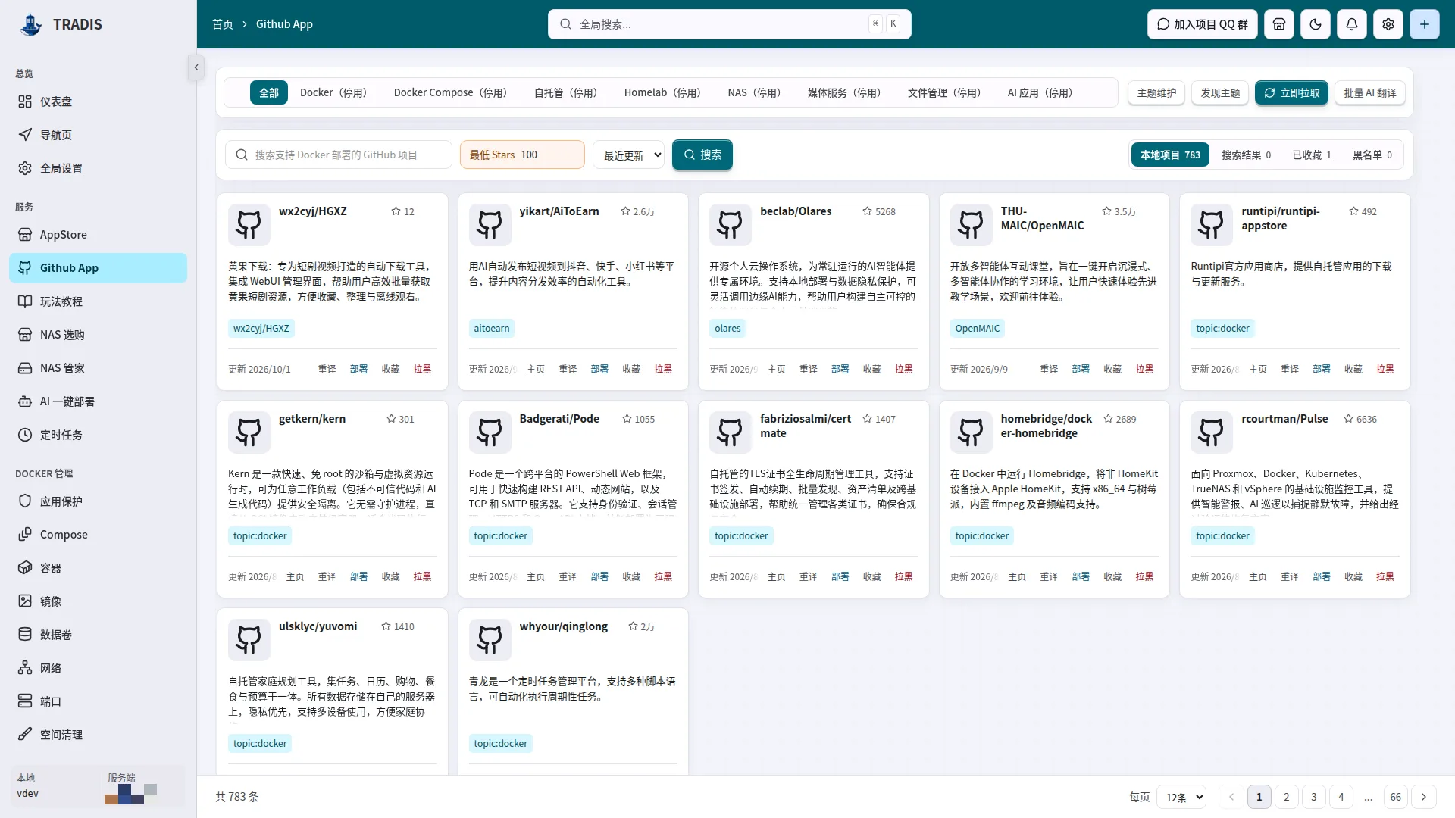The image size is (1455, 818).
Task: Open AppStore in the sidebar
Action: coord(98,235)
